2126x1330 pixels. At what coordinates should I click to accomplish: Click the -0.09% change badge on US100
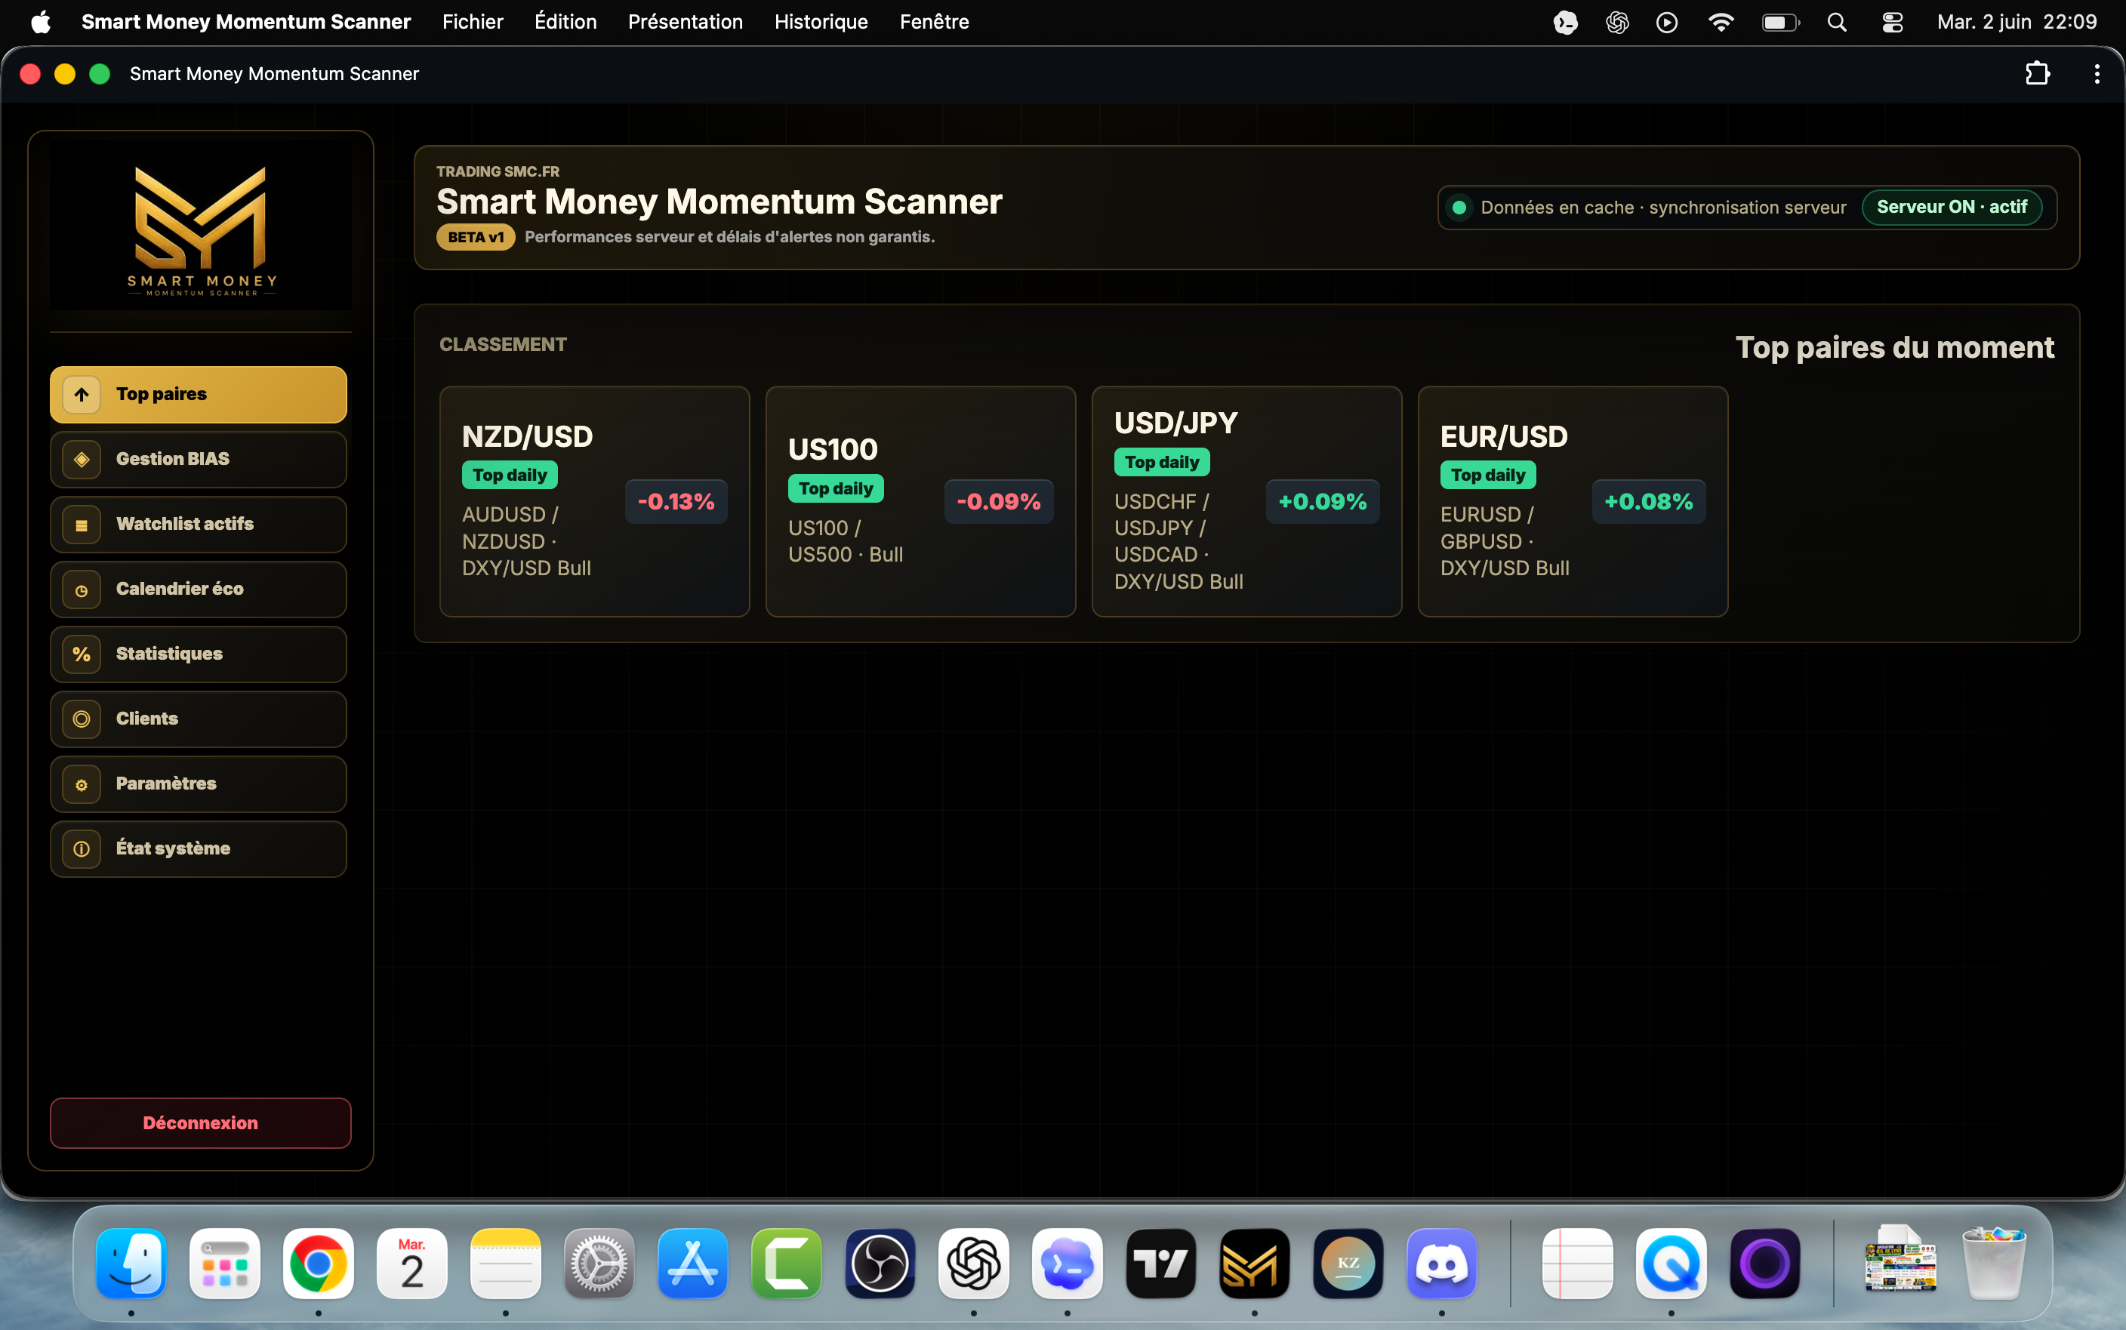pos(998,501)
